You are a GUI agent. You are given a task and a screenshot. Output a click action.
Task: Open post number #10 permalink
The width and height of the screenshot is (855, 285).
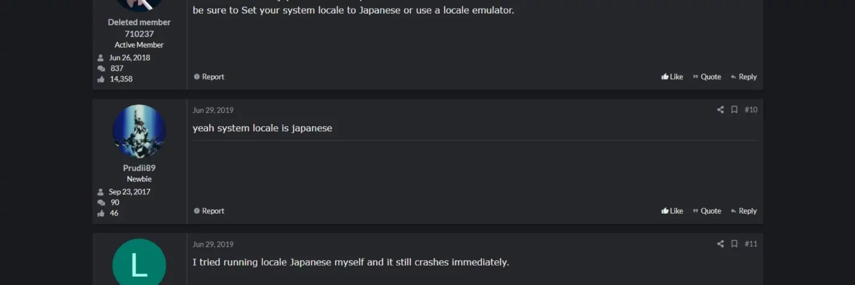click(x=751, y=109)
